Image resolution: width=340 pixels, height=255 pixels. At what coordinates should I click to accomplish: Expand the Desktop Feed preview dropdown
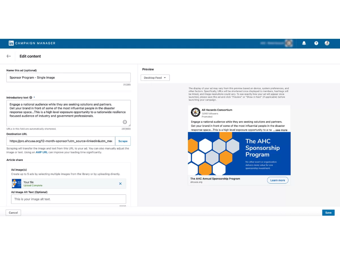click(x=155, y=78)
